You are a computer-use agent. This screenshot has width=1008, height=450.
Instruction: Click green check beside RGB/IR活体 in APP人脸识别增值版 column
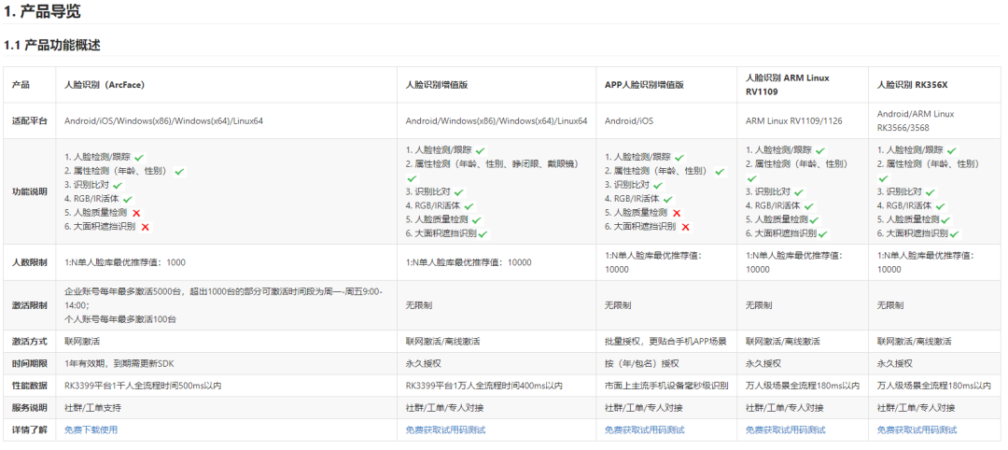[668, 199]
